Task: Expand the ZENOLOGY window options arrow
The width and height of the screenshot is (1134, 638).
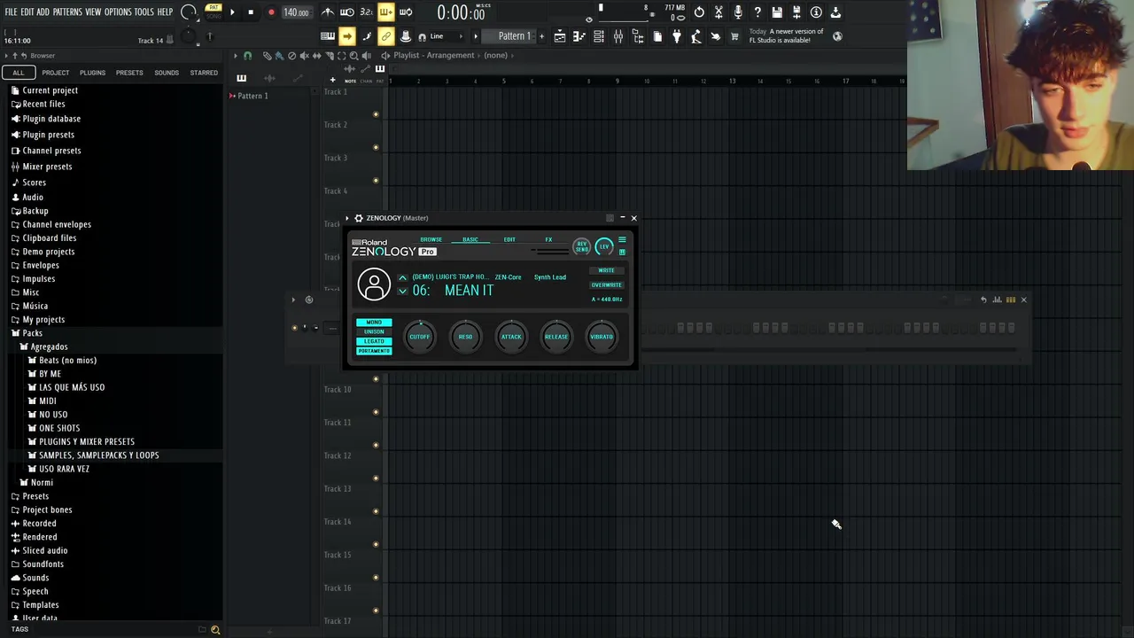Action: (347, 218)
